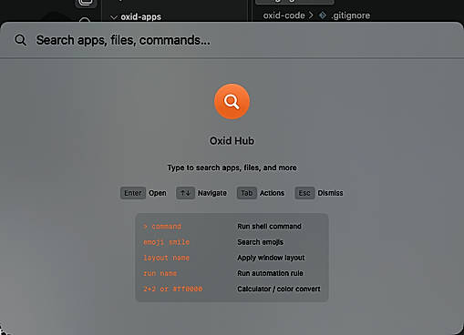
Task: Select the "run name" shortcut hint
Action: coord(160,273)
